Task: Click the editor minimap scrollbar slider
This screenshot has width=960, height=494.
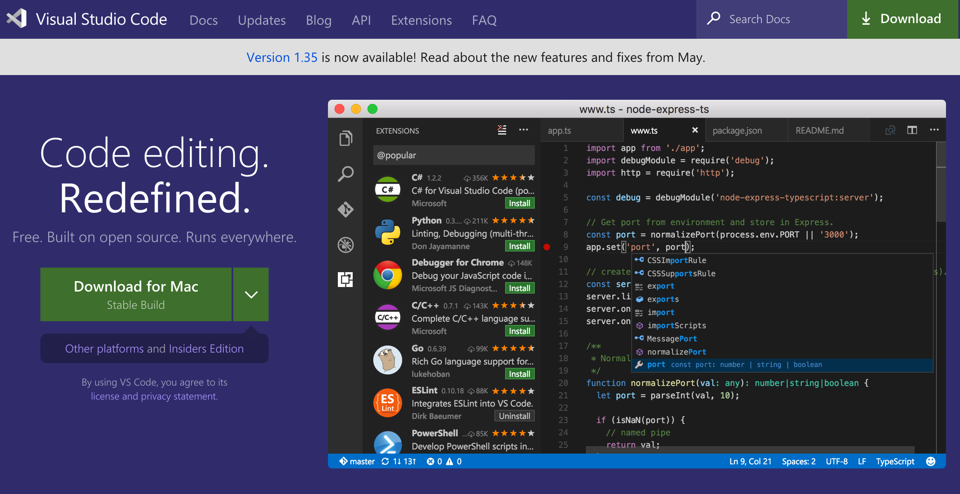Action: click(x=941, y=194)
